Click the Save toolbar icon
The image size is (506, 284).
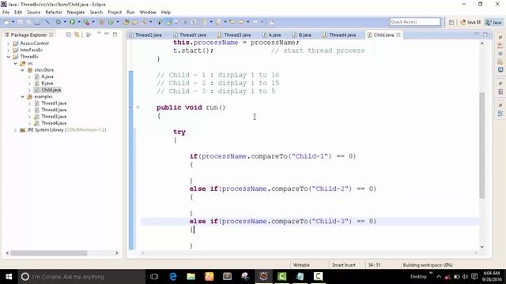click(20, 22)
